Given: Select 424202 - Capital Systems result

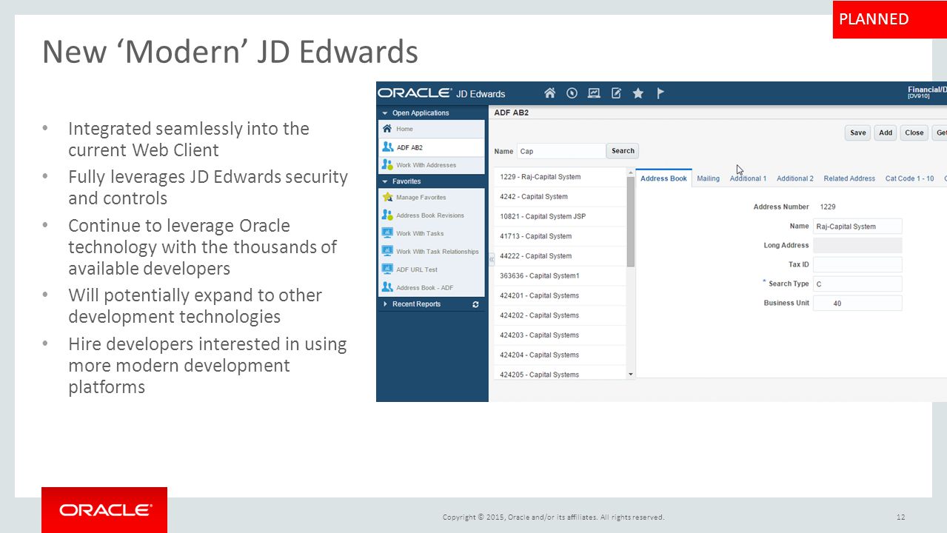Looking at the screenshot, I should pyautogui.click(x=560, y=315).
